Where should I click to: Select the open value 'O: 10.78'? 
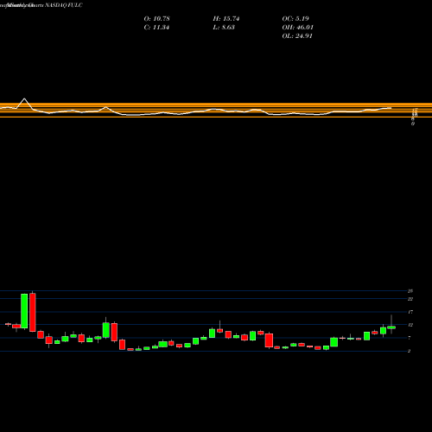[156, 19]
